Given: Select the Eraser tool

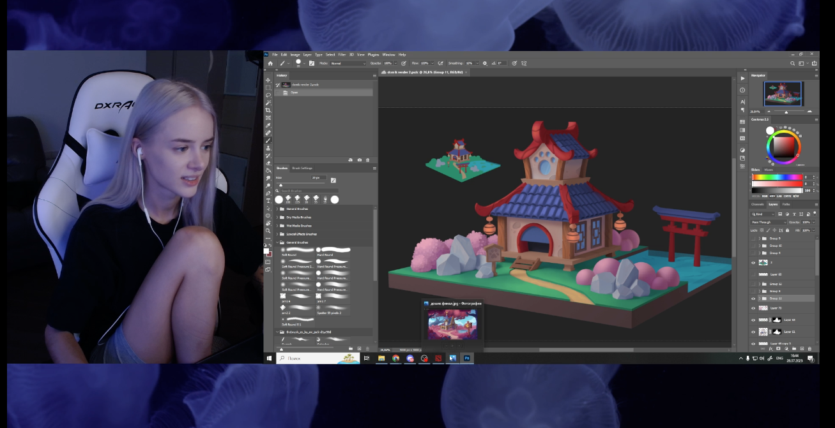Looking at the screenshot, I should click(268, 163).
